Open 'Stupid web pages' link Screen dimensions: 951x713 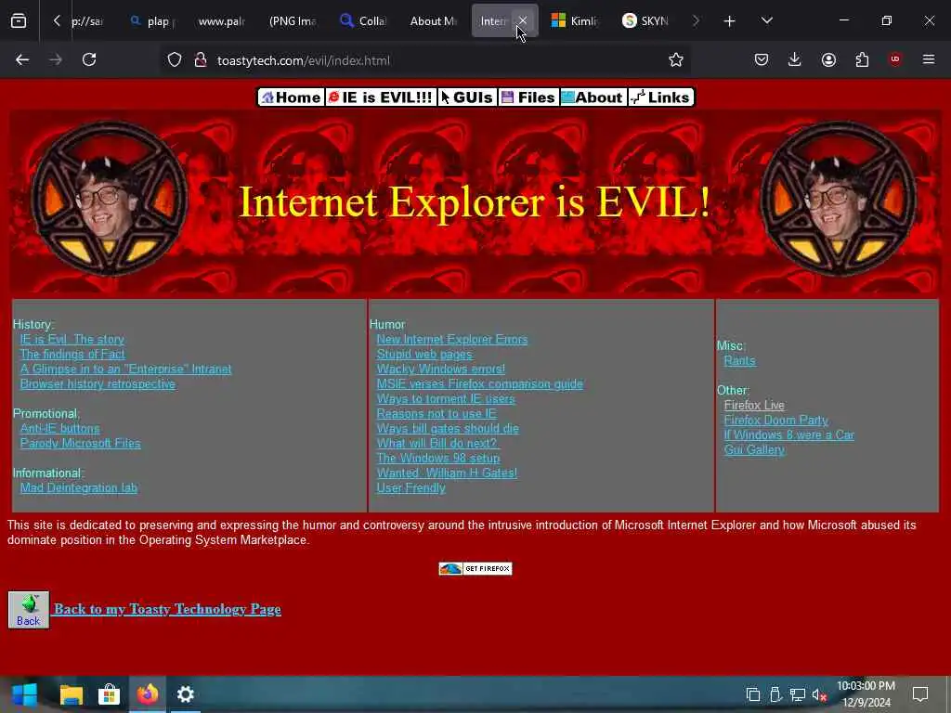(x=423, y=354)
